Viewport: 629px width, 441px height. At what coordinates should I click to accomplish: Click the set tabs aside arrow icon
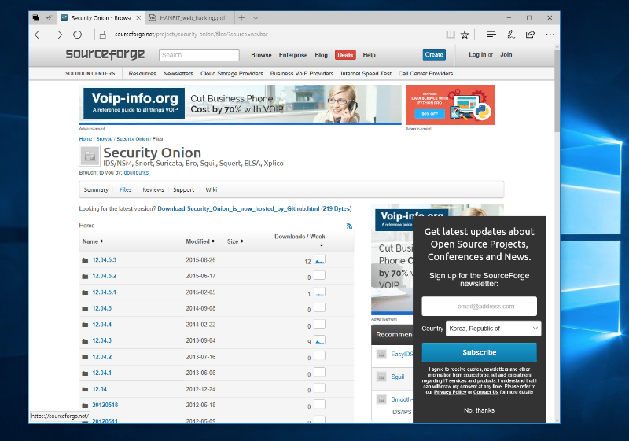tap(50, 17)
